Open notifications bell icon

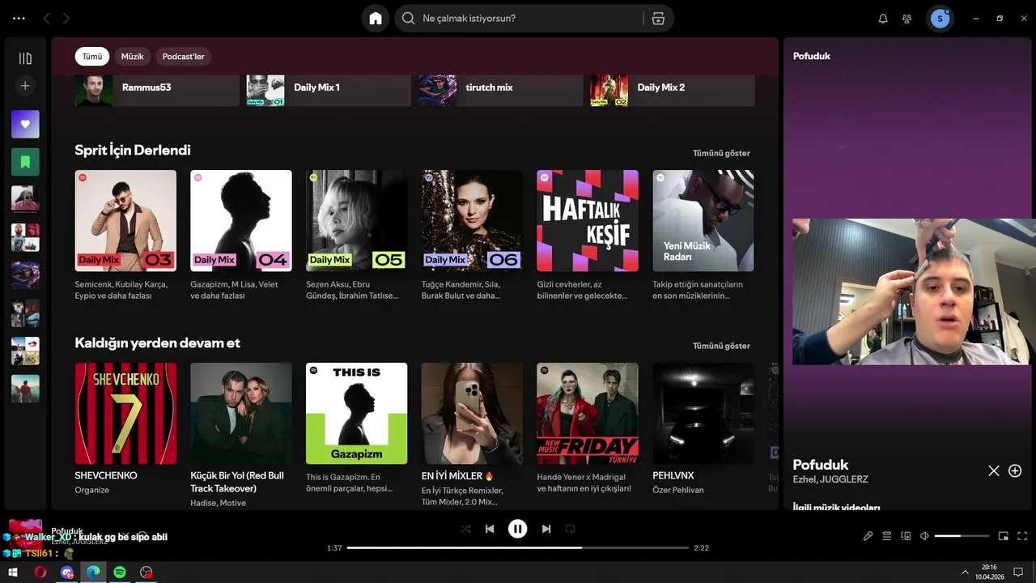(883, 19)
